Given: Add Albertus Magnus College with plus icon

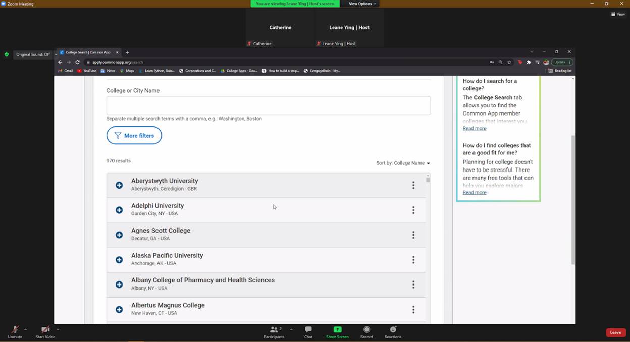Looking at the screenshot, I should (x=119, y=309).
